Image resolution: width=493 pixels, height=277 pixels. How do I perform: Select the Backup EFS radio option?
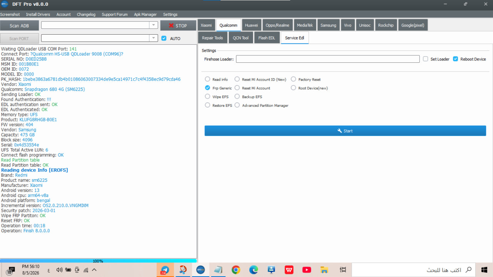click(237, 97)
